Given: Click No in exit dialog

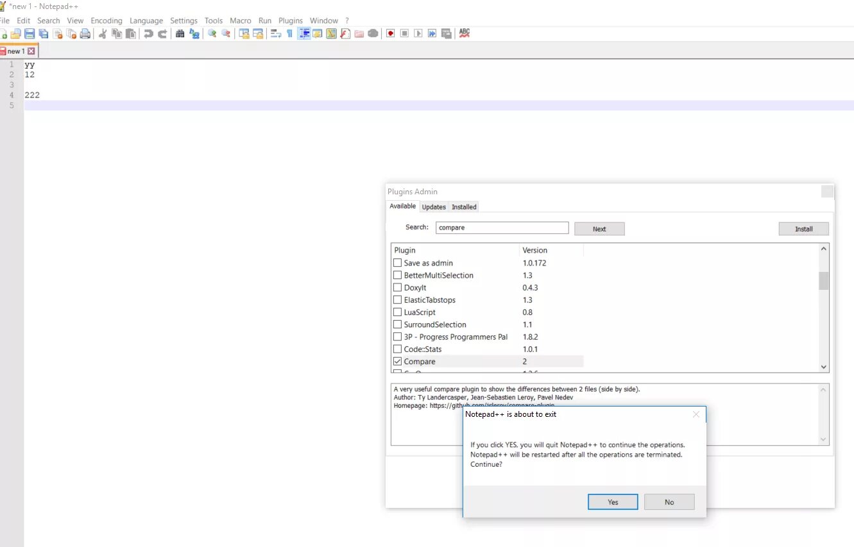Looking at the screenshot, I should [x=669, y=502].
